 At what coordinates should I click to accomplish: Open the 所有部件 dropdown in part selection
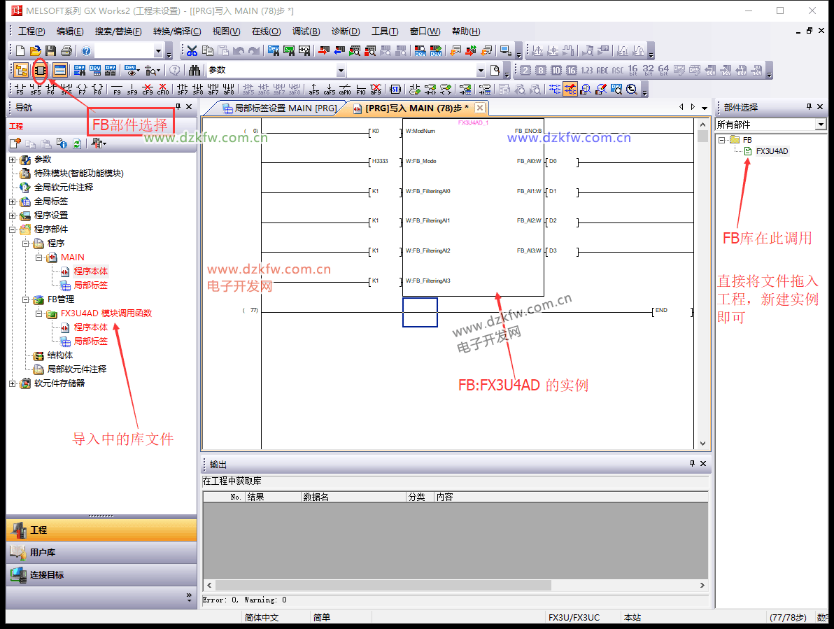(821, 125)
